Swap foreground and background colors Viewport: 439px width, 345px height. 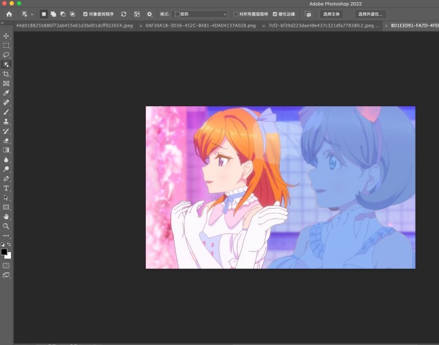click(x=9, y=244)
